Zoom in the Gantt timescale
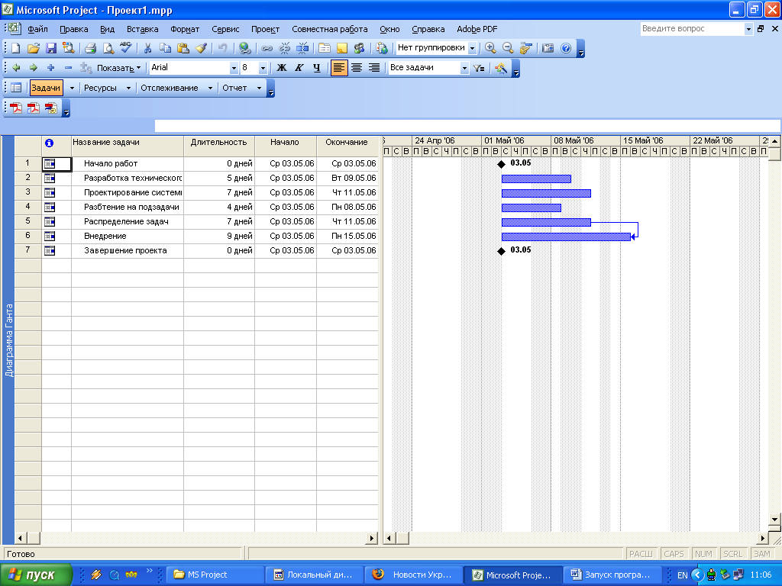 490,48
